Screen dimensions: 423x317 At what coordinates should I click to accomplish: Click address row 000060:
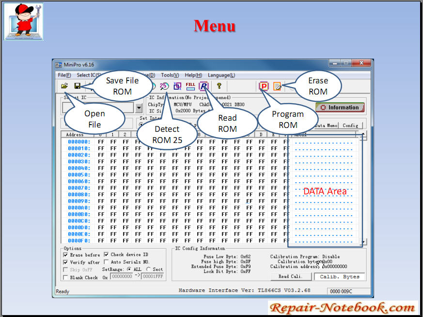79,181
